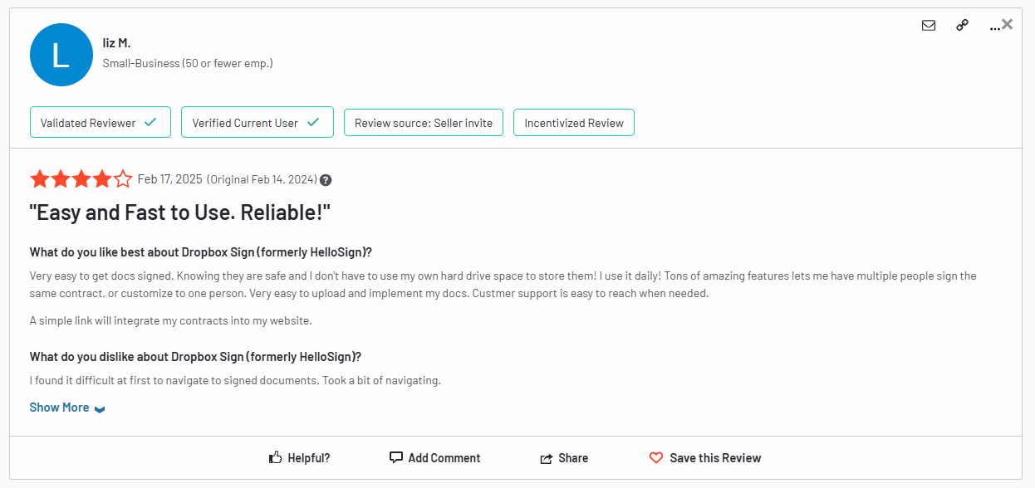The width and height of the screenshot is (1035, 488).
Task: Close the review panel with X
Action: point(1008,24)
